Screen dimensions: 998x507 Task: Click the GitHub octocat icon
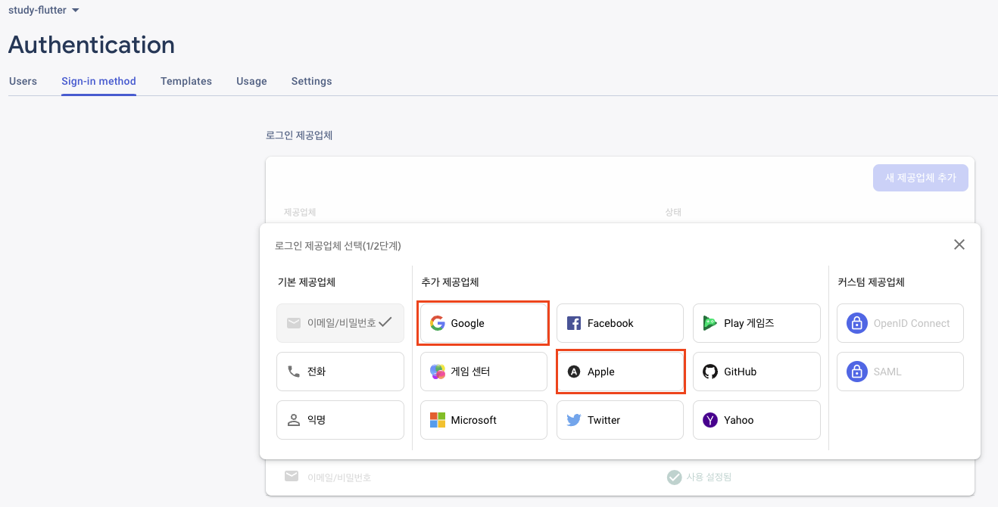(x=710, y=372)
